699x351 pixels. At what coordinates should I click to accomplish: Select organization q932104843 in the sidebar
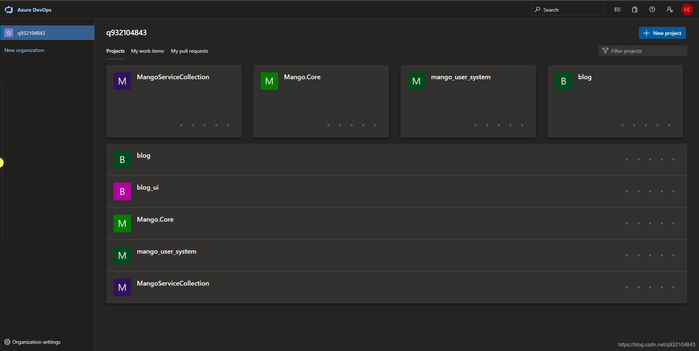tap(47, 33)
